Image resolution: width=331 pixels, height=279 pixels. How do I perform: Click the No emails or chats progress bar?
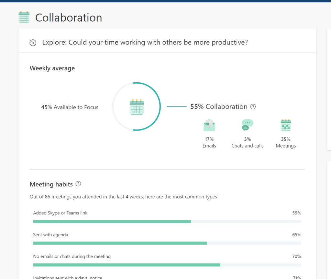(x=167, y=265)
